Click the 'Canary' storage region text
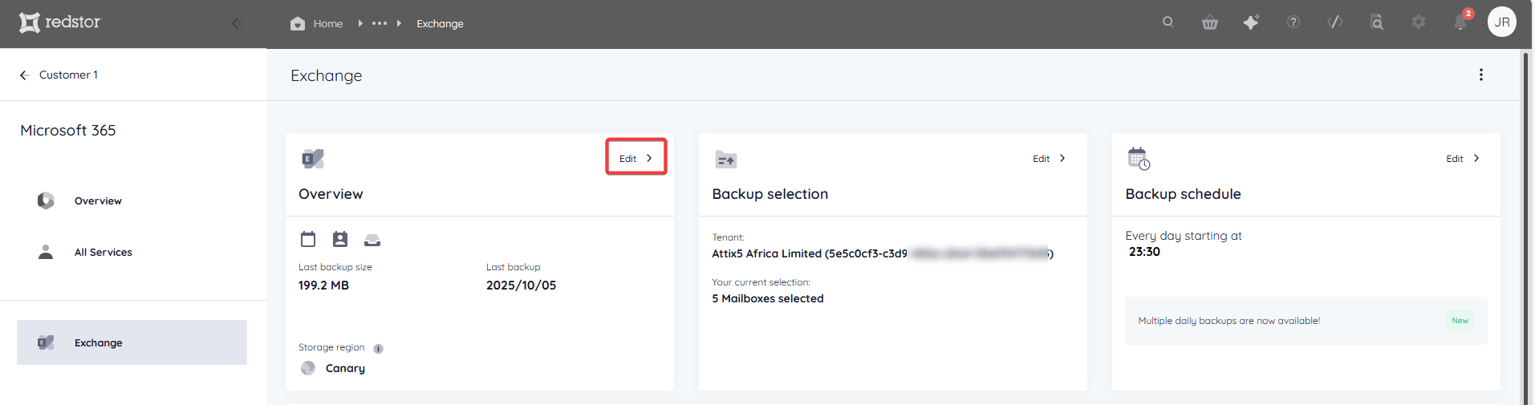1535x405 pixels. (345, 368)
